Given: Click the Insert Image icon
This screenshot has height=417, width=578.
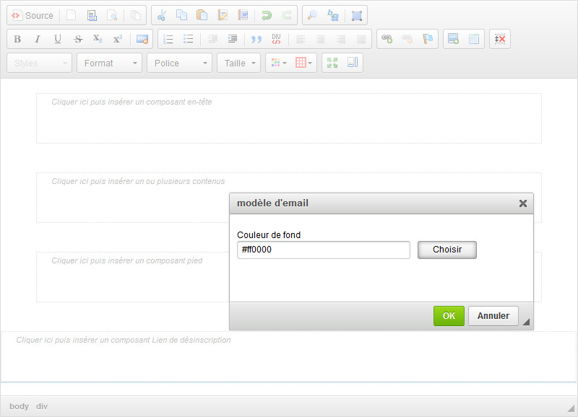Looking at the screenshot, I should tap(453, 39).
